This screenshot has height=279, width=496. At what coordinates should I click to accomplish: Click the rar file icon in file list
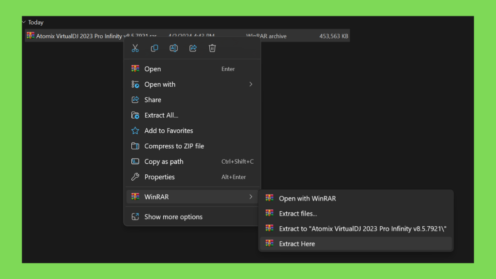point(31,35)
